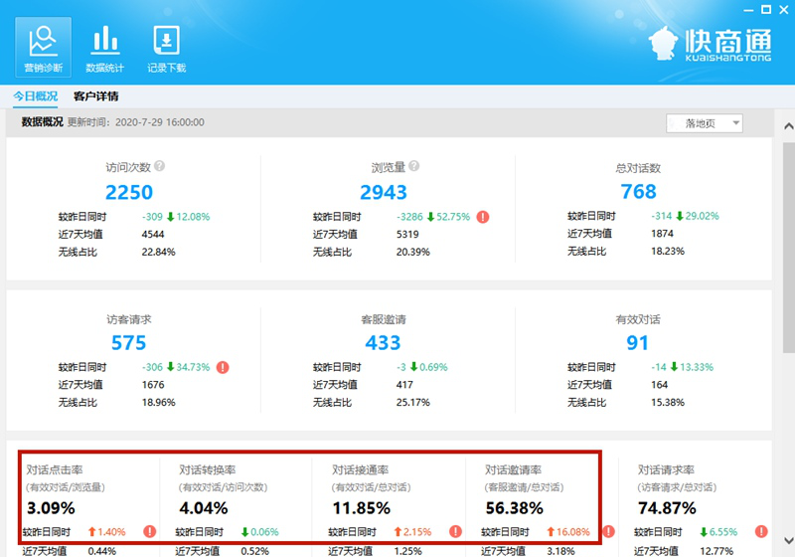
Task: Click the 记录下载 download icon
Action: point(166,48)
